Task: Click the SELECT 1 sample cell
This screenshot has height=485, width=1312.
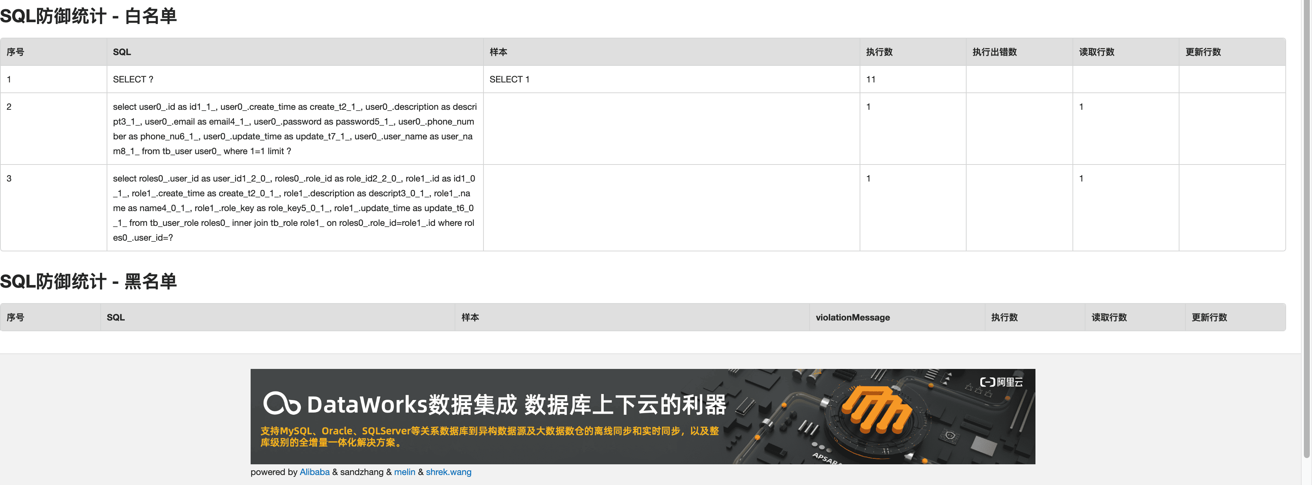Action: point(509,79)
